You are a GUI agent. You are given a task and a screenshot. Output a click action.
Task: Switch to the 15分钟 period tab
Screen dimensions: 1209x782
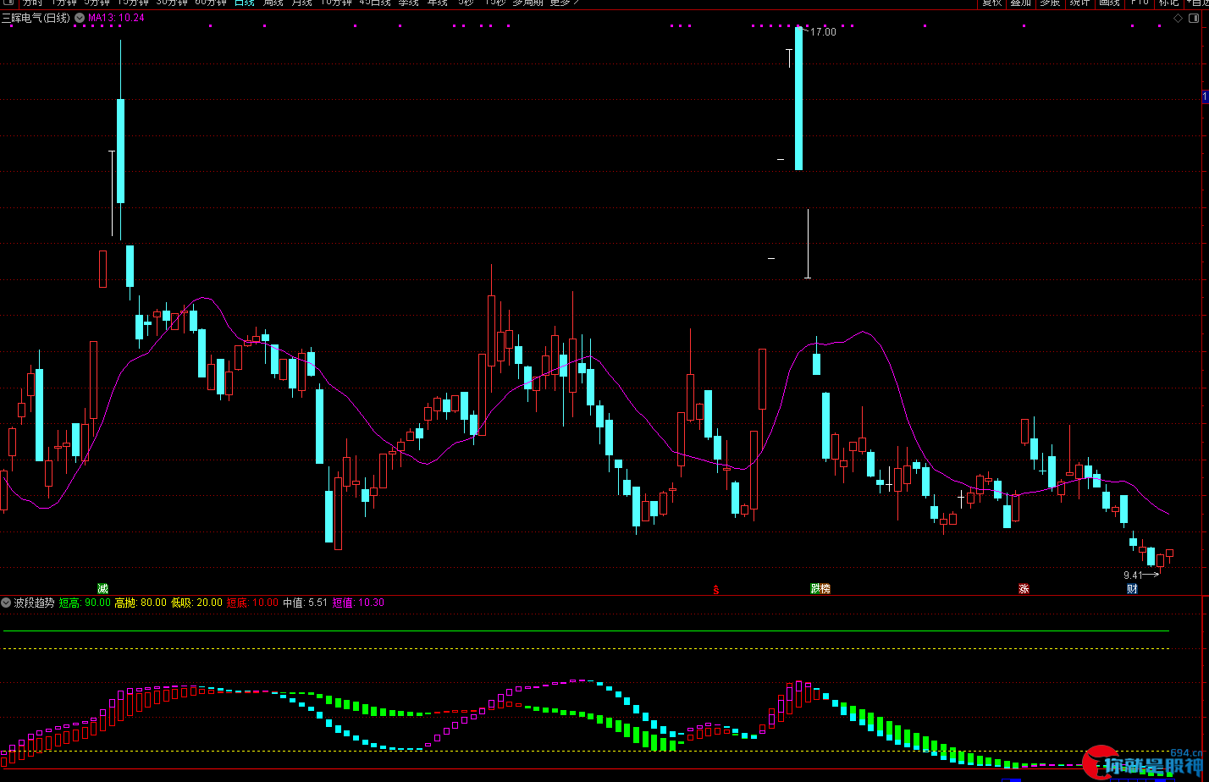[133, 3]
